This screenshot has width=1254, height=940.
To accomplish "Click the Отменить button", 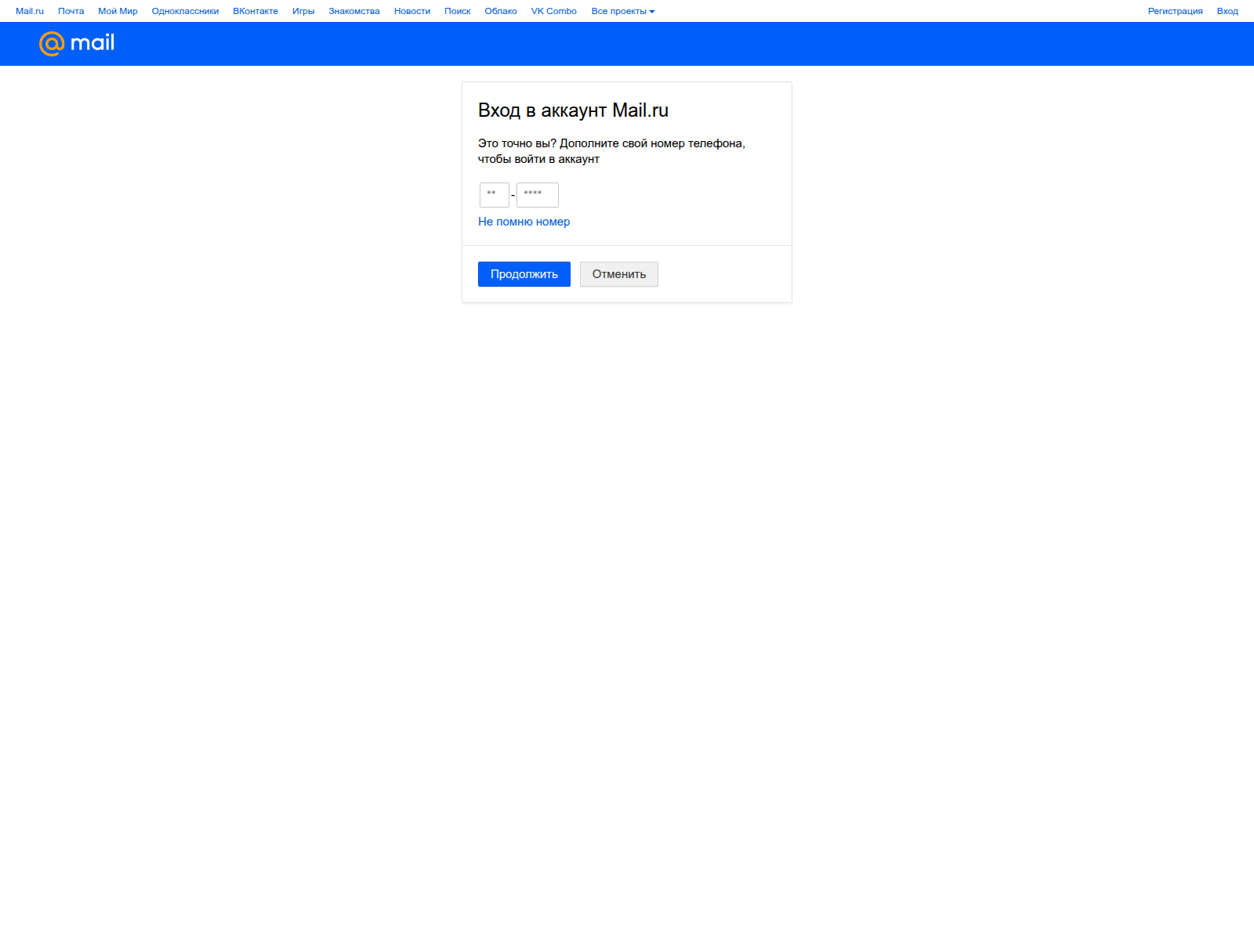I will click(619, 274).
